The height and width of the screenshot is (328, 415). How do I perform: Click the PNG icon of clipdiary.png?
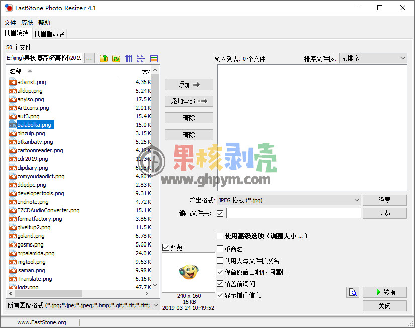(13, 168)
